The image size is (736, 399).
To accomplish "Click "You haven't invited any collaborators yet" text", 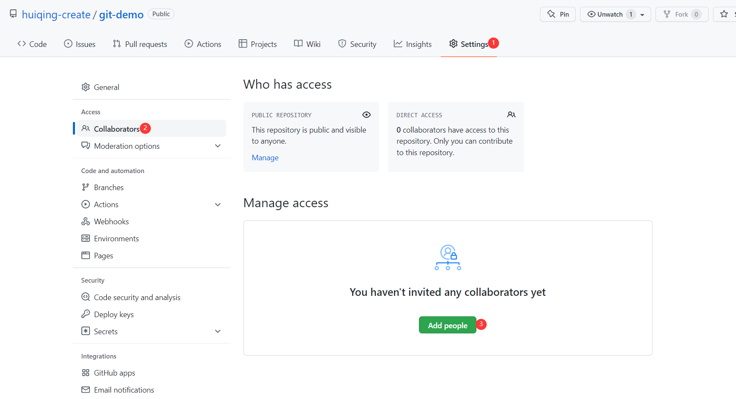I will [x=447, y=292].
